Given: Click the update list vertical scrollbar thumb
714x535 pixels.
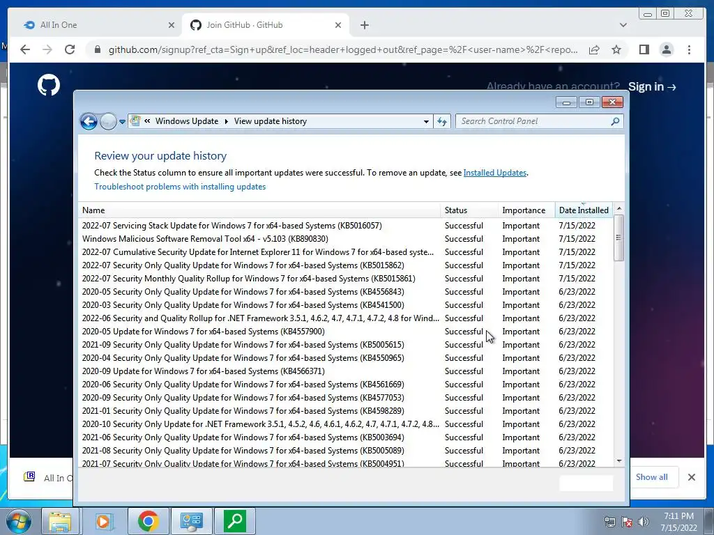Looking at the screenshot, I should tap(618, 238).
